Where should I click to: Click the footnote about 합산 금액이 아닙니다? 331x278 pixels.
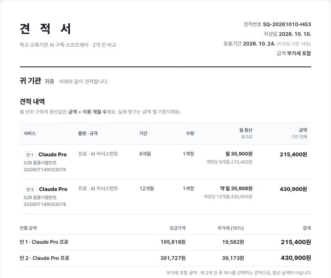[x=239, y=273]
